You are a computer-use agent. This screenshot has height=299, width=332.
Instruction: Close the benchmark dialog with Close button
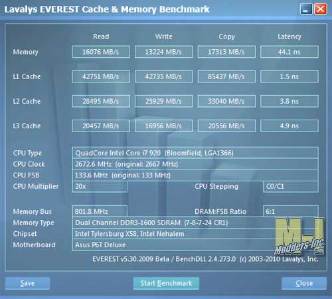(304, 283)
